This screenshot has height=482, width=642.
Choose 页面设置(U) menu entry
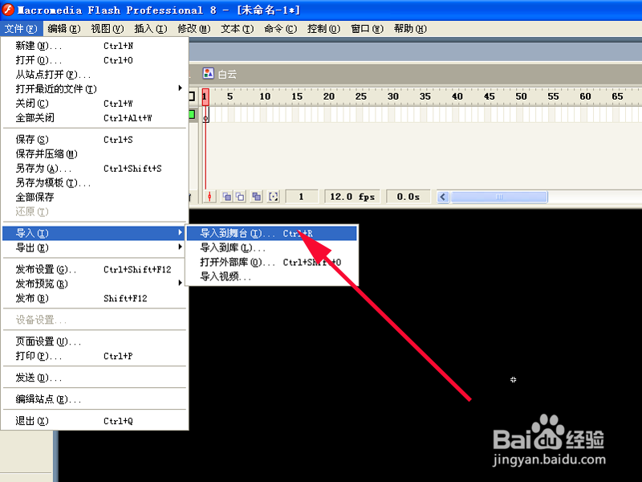coord(94,341)
